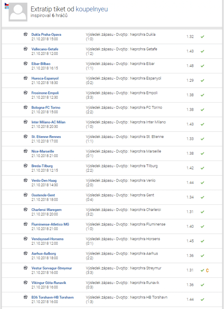The height and width of the screenshot is (309, 224).
Task: Open the Vallecano-Getafe match link
Action: click(45, 49)
